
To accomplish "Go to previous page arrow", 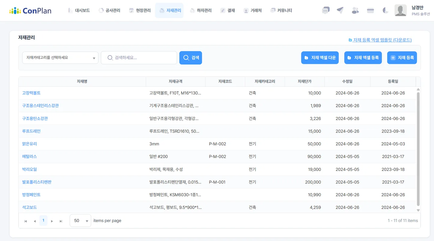I will coord(35,221).
